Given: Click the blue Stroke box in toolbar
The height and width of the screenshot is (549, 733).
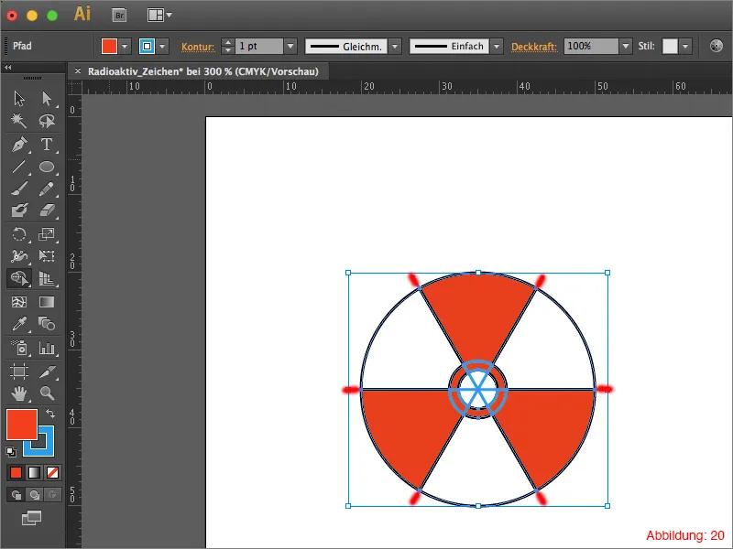Looking at the screenshot, I should [x=44, y=447].
